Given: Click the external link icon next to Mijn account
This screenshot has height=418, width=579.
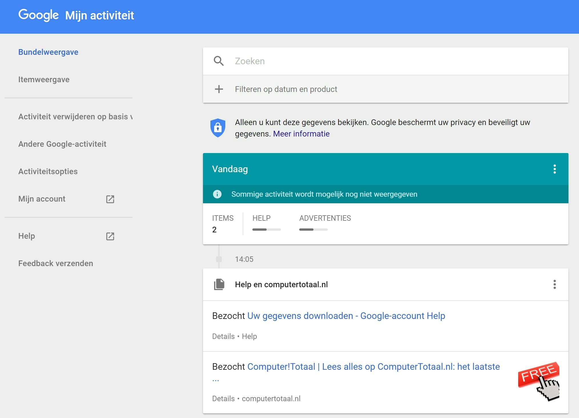Looking at the screenshot, I should (110, 199).
